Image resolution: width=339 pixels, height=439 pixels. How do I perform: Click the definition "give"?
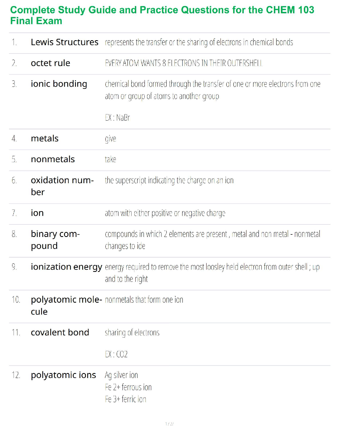click(111, 139)
